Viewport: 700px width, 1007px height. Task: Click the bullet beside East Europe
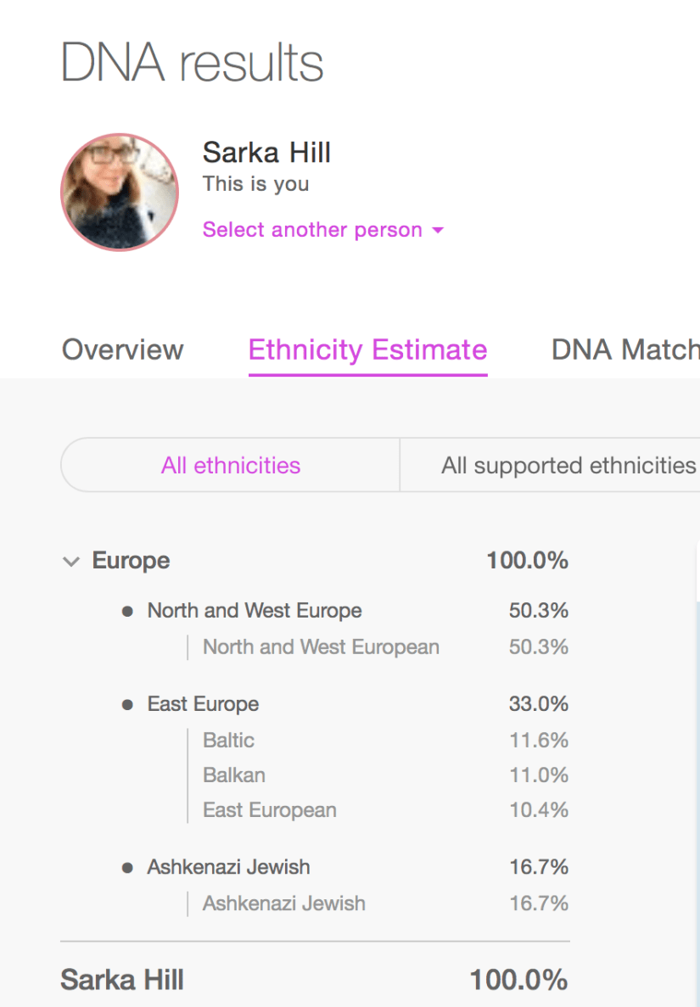click(x=127, y=704)
